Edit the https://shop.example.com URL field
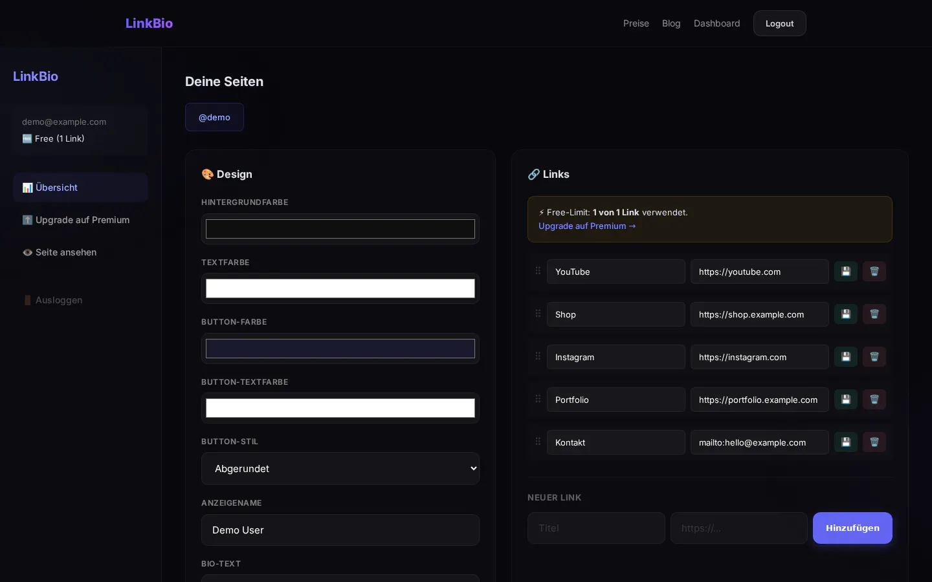 coord(760,314)
